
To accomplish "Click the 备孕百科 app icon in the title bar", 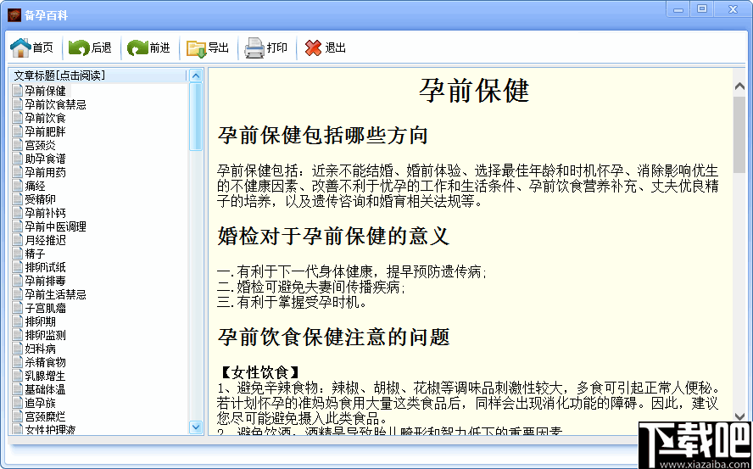I will click(14, 15).
